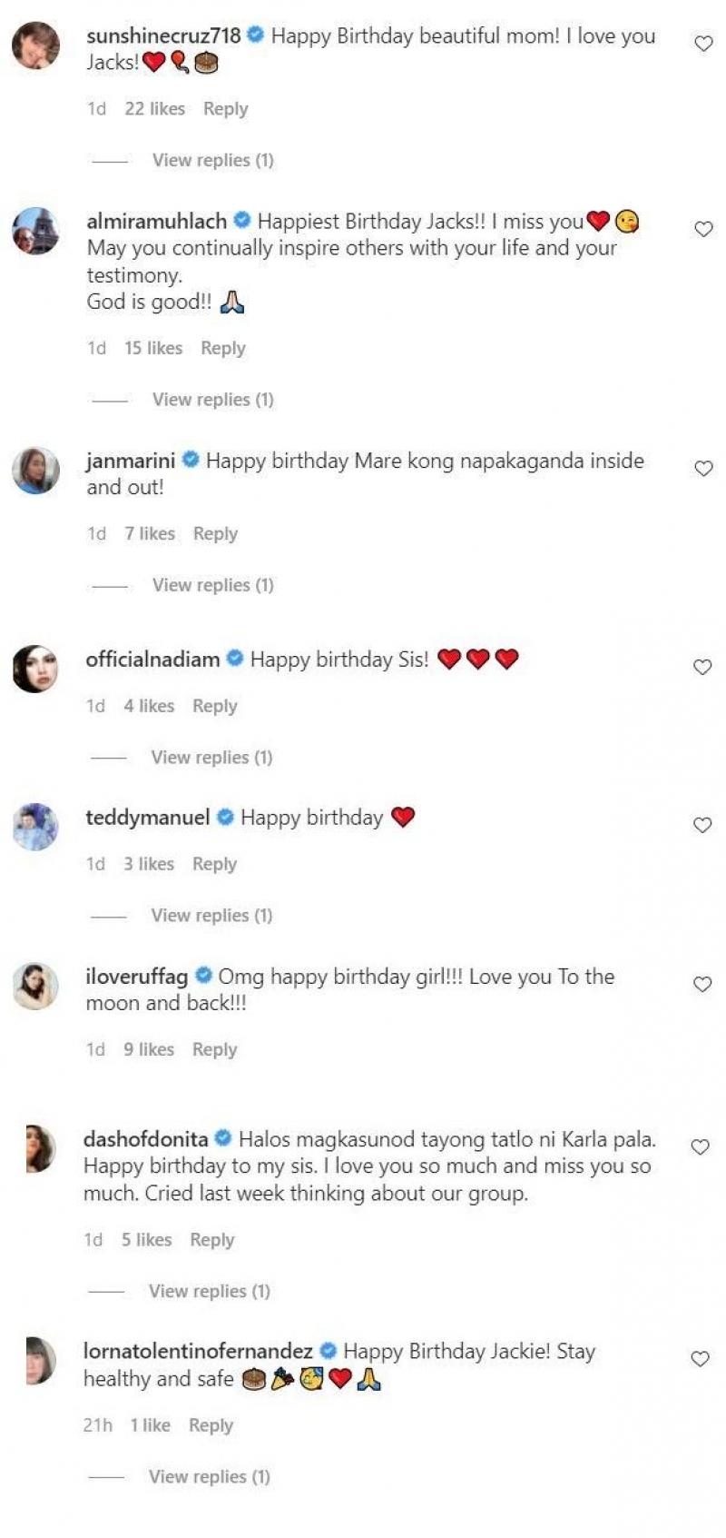The height and width of the screenshot is (1538, 726).
Task: Heart lornatolentinofernandez's comment
Action: coord(700,1359)
